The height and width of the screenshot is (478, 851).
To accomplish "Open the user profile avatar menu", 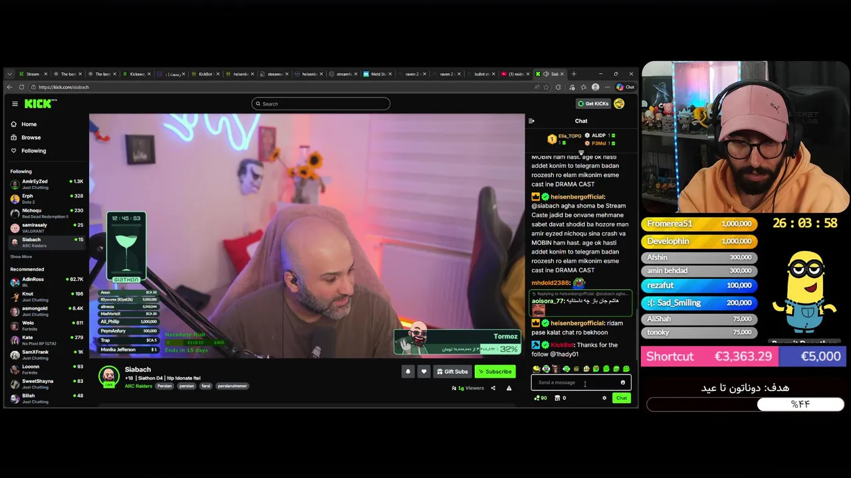I will (x=619, y=104).
